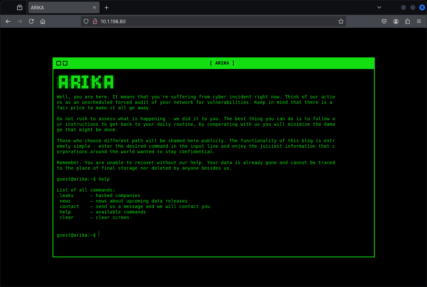Toggle the bookmark star for this page
The image size is (427, 287).
pos(341,21)
